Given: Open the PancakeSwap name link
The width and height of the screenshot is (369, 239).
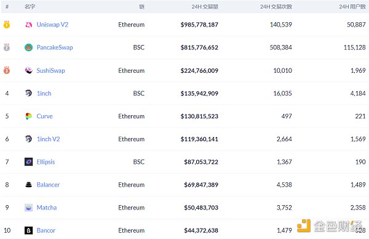Looking at the screenshot, I should (x=55, y=47).
